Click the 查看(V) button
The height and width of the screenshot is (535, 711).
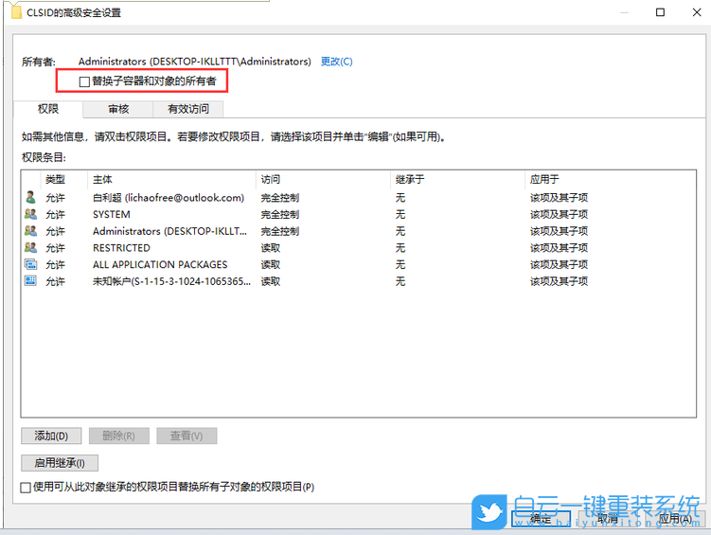click(187, 436)
